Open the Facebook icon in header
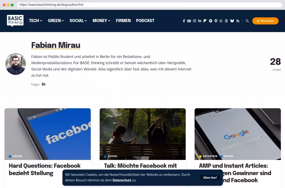 point(184,21)
